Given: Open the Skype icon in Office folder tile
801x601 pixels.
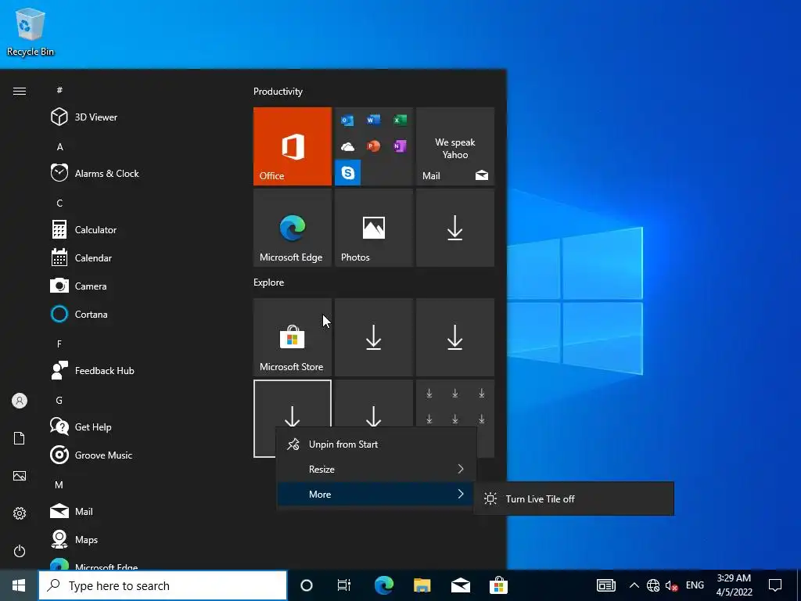Looking at the screenshot, I should 348,173.
